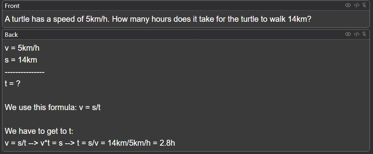Collapse the Back field via its label
373x154 pixels.
tap(11, 35)
